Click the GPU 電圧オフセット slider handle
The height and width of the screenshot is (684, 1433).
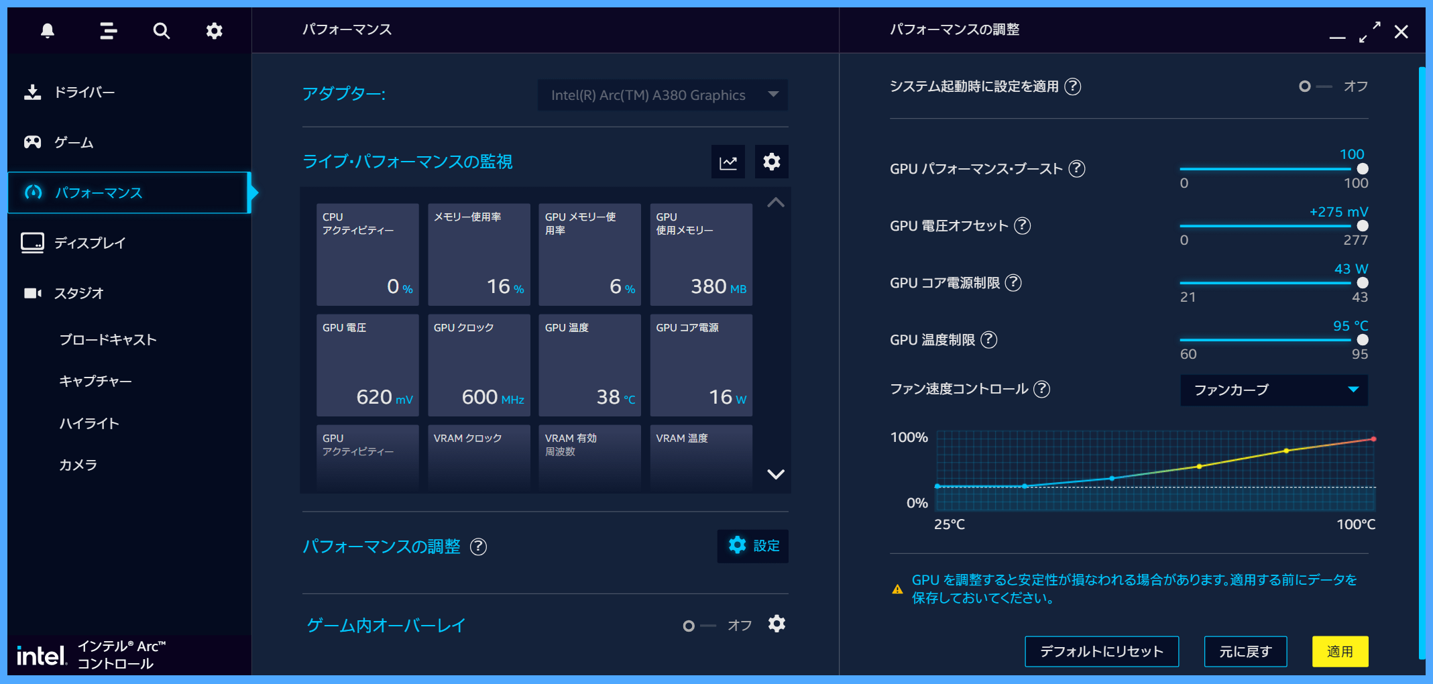(1363, 226)
